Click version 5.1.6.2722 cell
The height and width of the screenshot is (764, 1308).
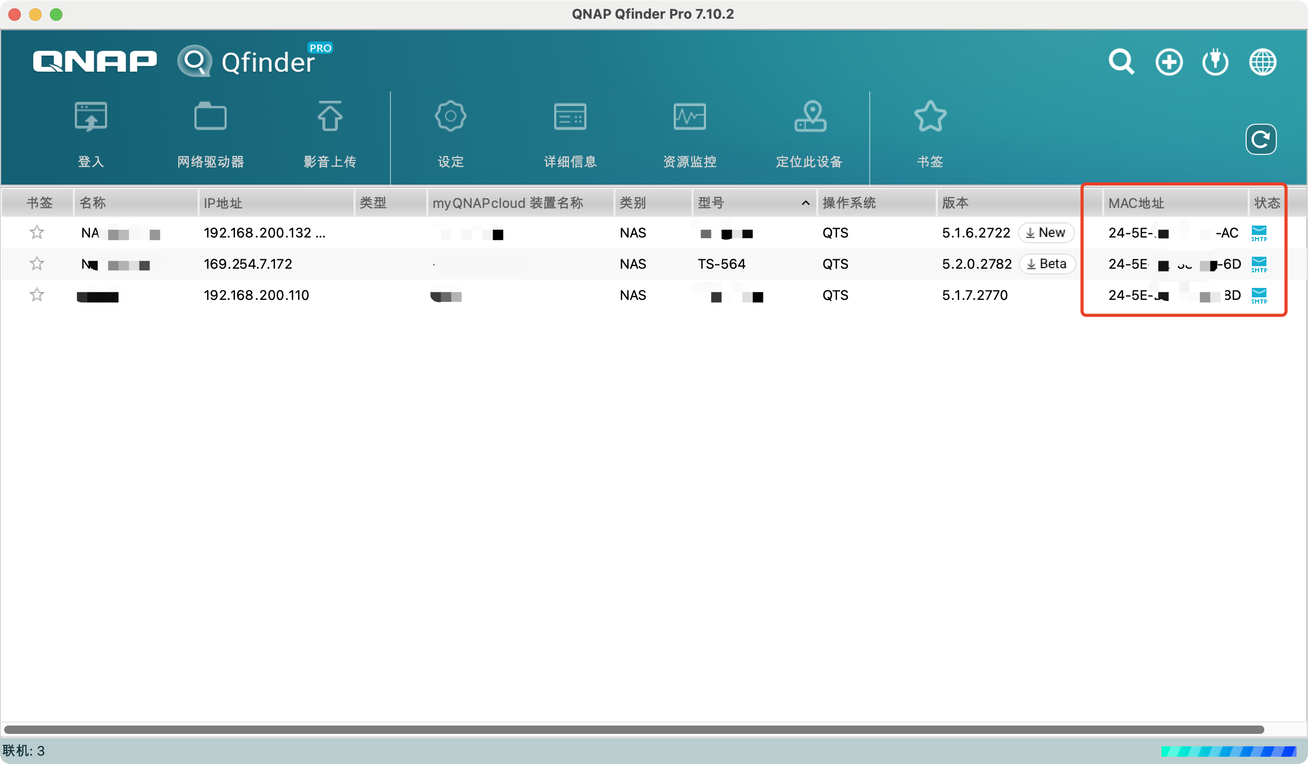[x=976, y=233]
